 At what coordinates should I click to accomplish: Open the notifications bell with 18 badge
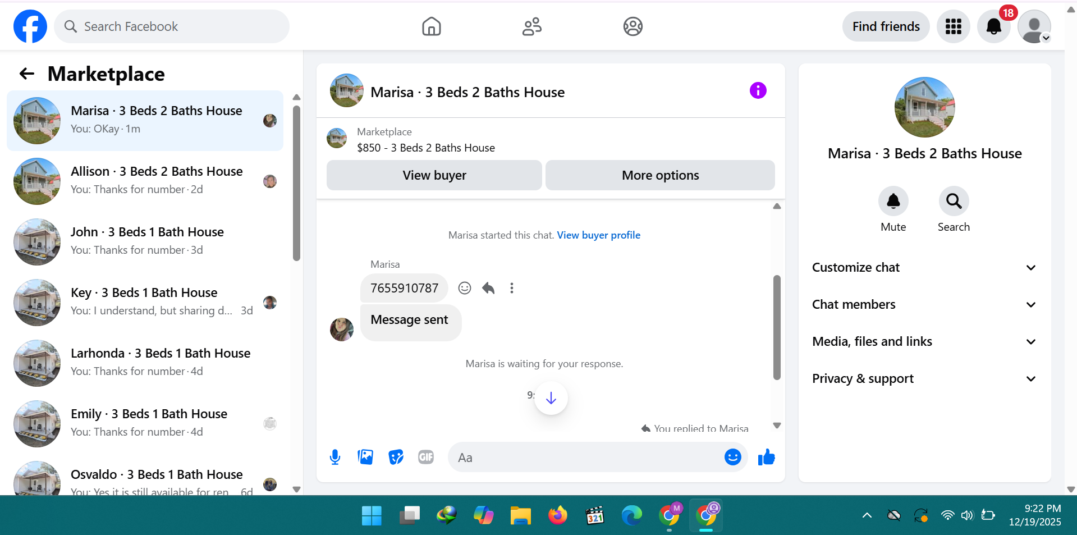tap(994, 26)
